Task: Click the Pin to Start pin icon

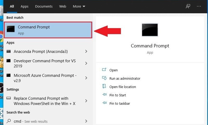Action: pos(104,95)
